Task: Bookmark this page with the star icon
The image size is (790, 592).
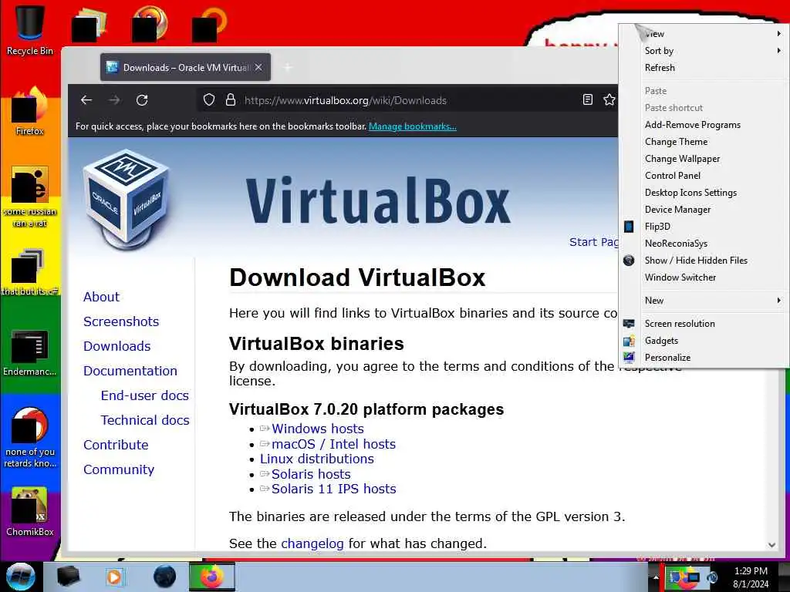Action: coord(609,99)
